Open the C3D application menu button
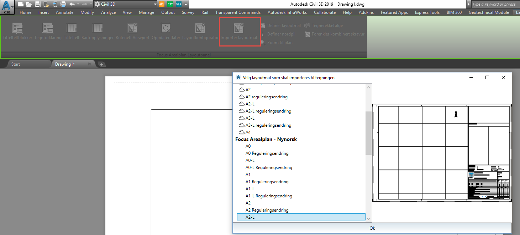This screenshot has width=520, height=235. click(x=7, y=7)
